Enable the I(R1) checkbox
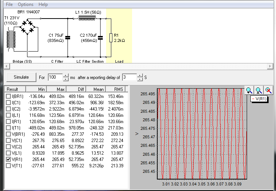This screenshot has width=276, height=191. click(8, 122)
